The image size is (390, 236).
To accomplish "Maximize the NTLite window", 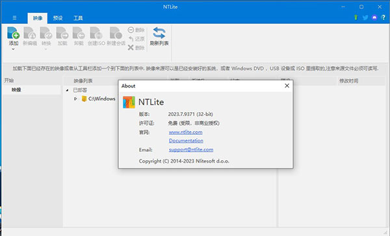I will [x=361, y=7].
